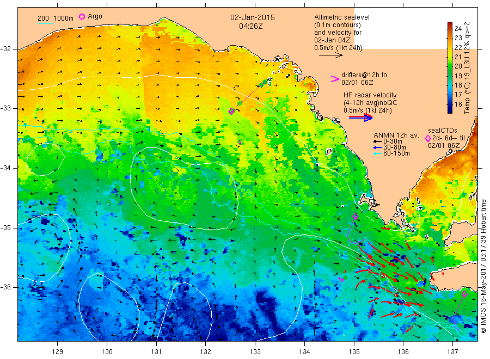The height and width of the screenshot is (359, 490).
Task: Click the '04:26Z' time label
Action: point(250,26)
